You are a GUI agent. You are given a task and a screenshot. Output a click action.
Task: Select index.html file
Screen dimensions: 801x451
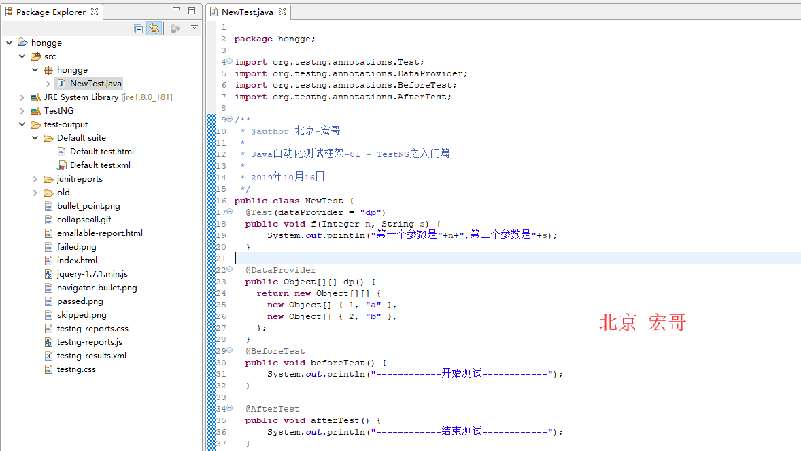[77, 261]
